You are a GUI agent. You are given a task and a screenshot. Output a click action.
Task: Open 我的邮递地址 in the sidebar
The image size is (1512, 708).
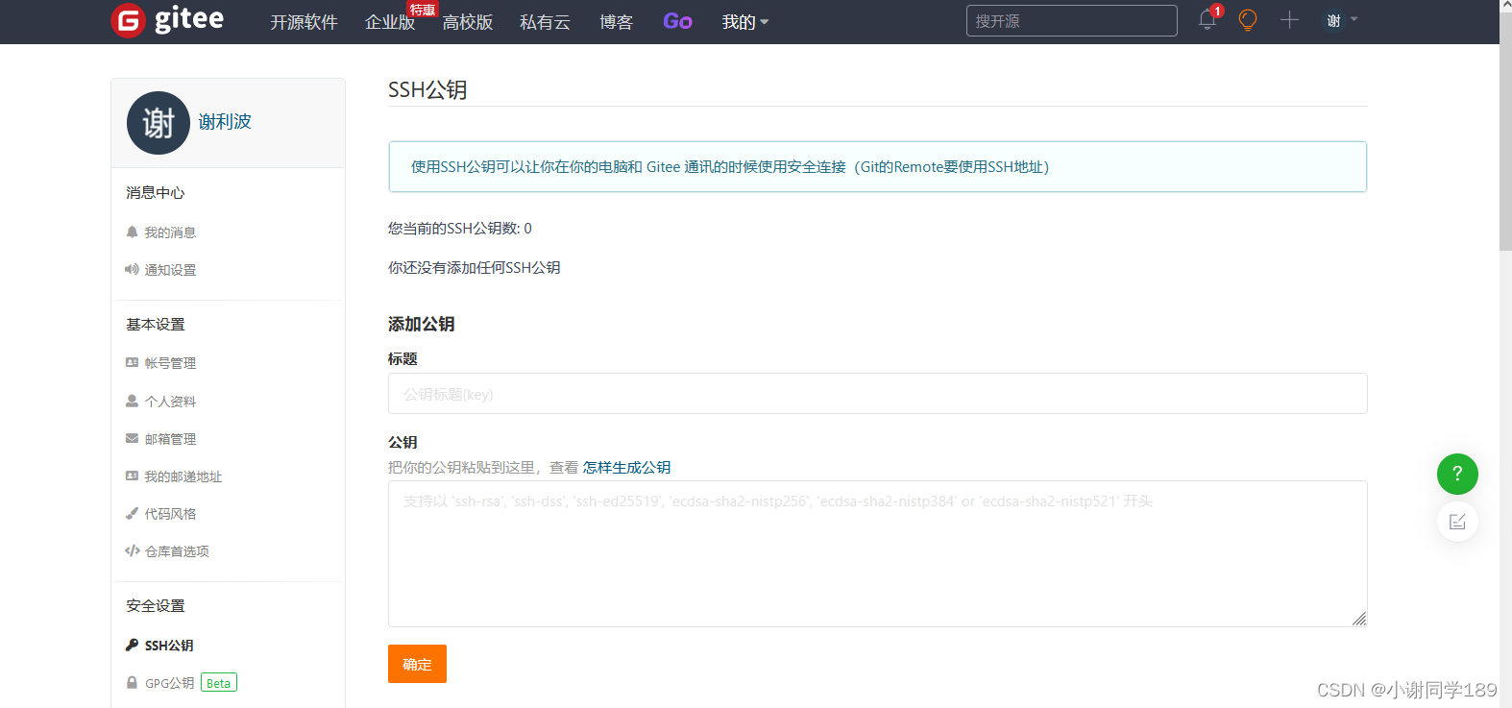point(183,476)
